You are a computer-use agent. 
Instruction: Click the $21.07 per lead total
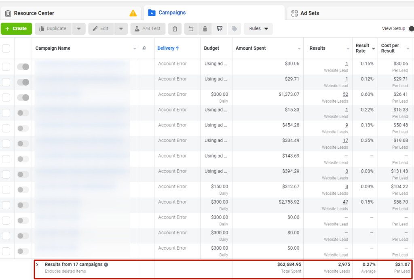[402, 264]
